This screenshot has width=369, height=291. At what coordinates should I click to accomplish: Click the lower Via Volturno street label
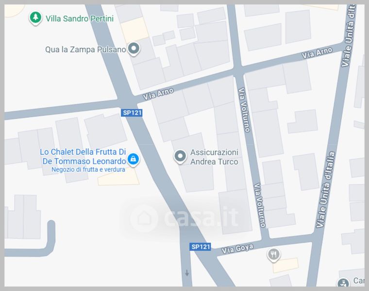[x=260, y=205]
